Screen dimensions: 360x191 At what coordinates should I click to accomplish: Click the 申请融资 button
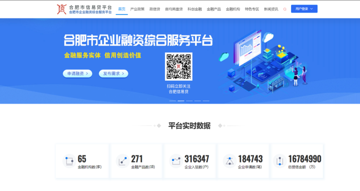click(x=78, y=73)
